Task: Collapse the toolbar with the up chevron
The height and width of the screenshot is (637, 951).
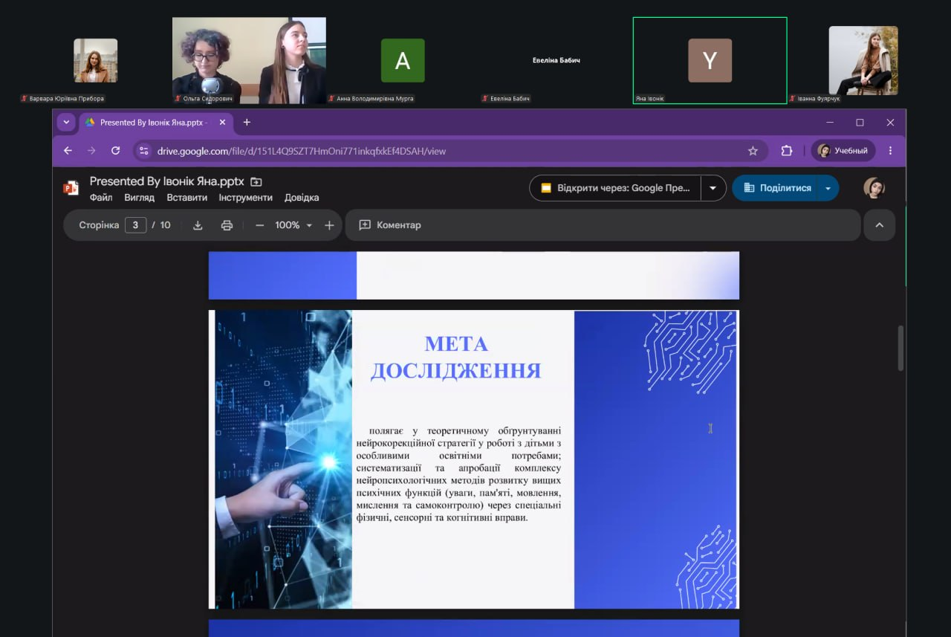Action: (x=880, y=225)
